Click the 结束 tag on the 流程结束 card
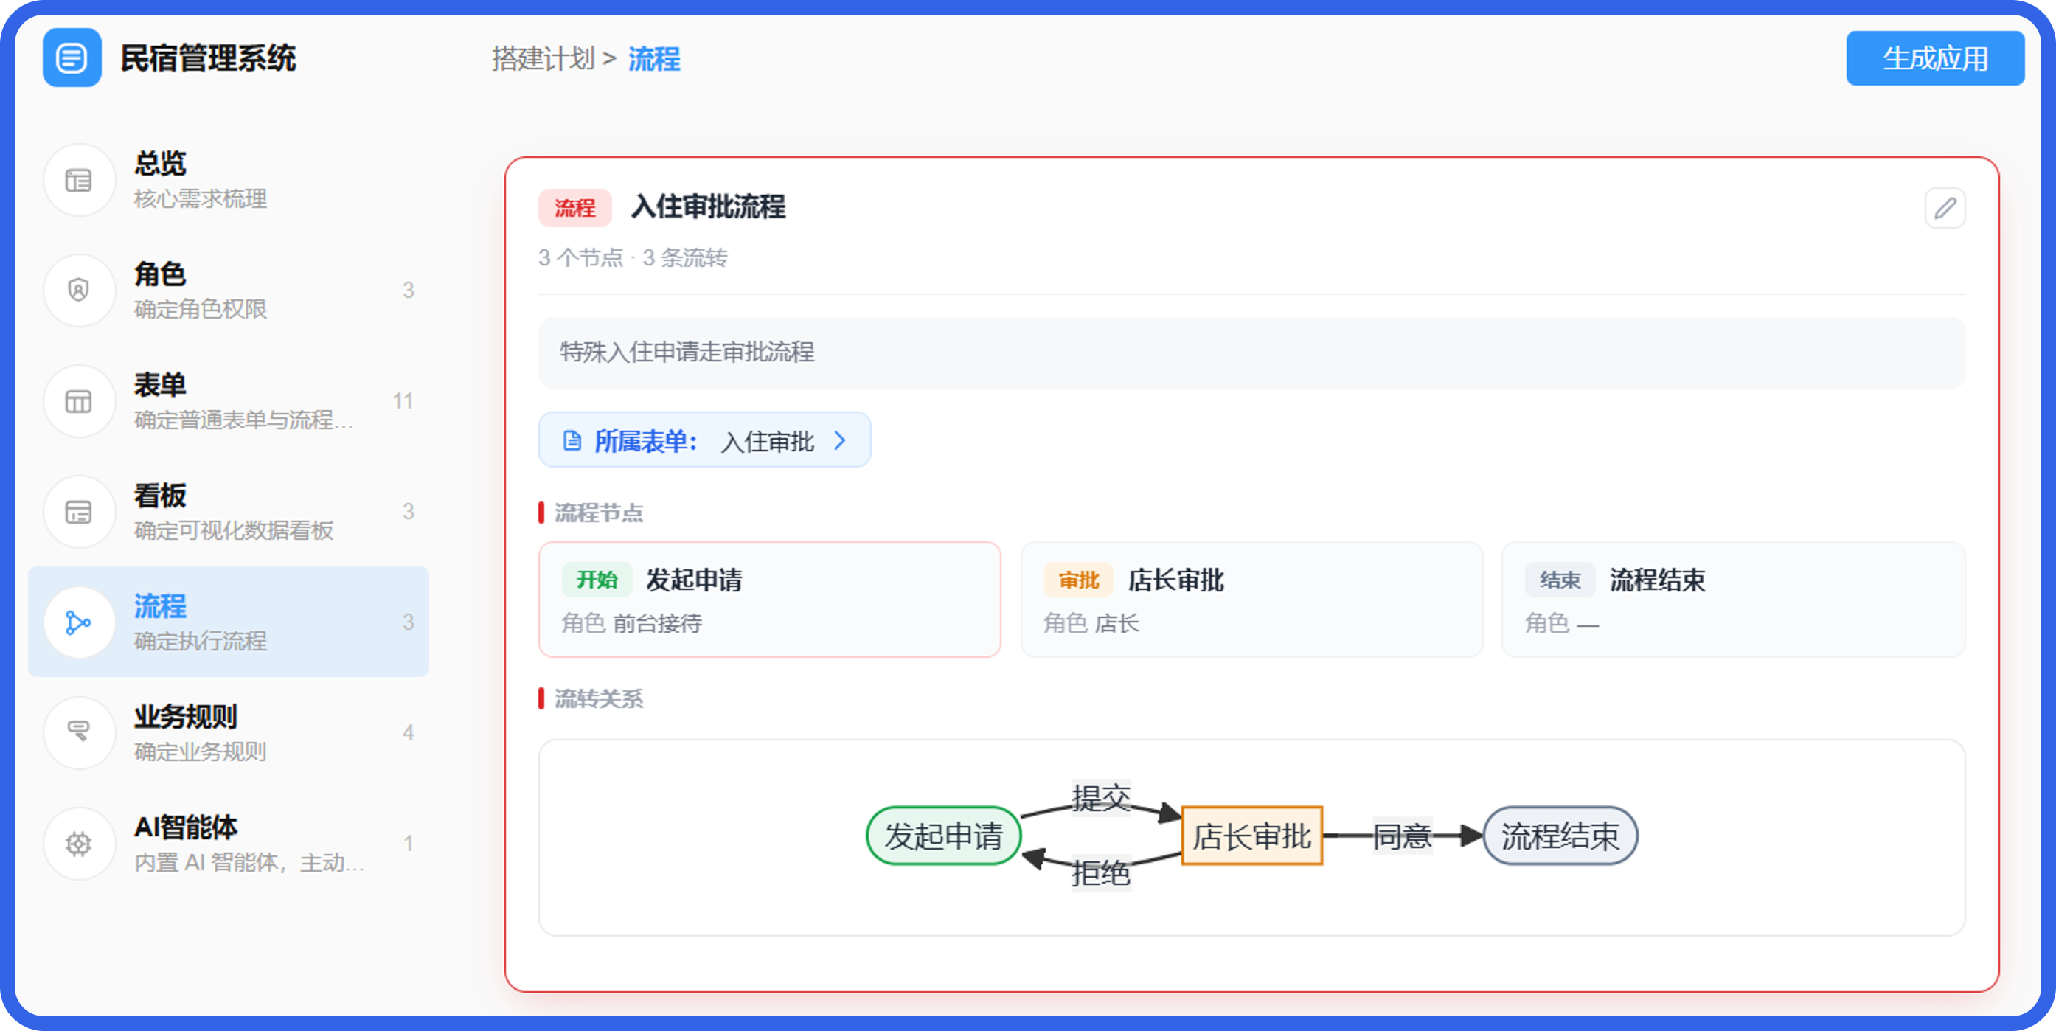Screen dimensions: 2056x1031 (x=1560, y=580)
